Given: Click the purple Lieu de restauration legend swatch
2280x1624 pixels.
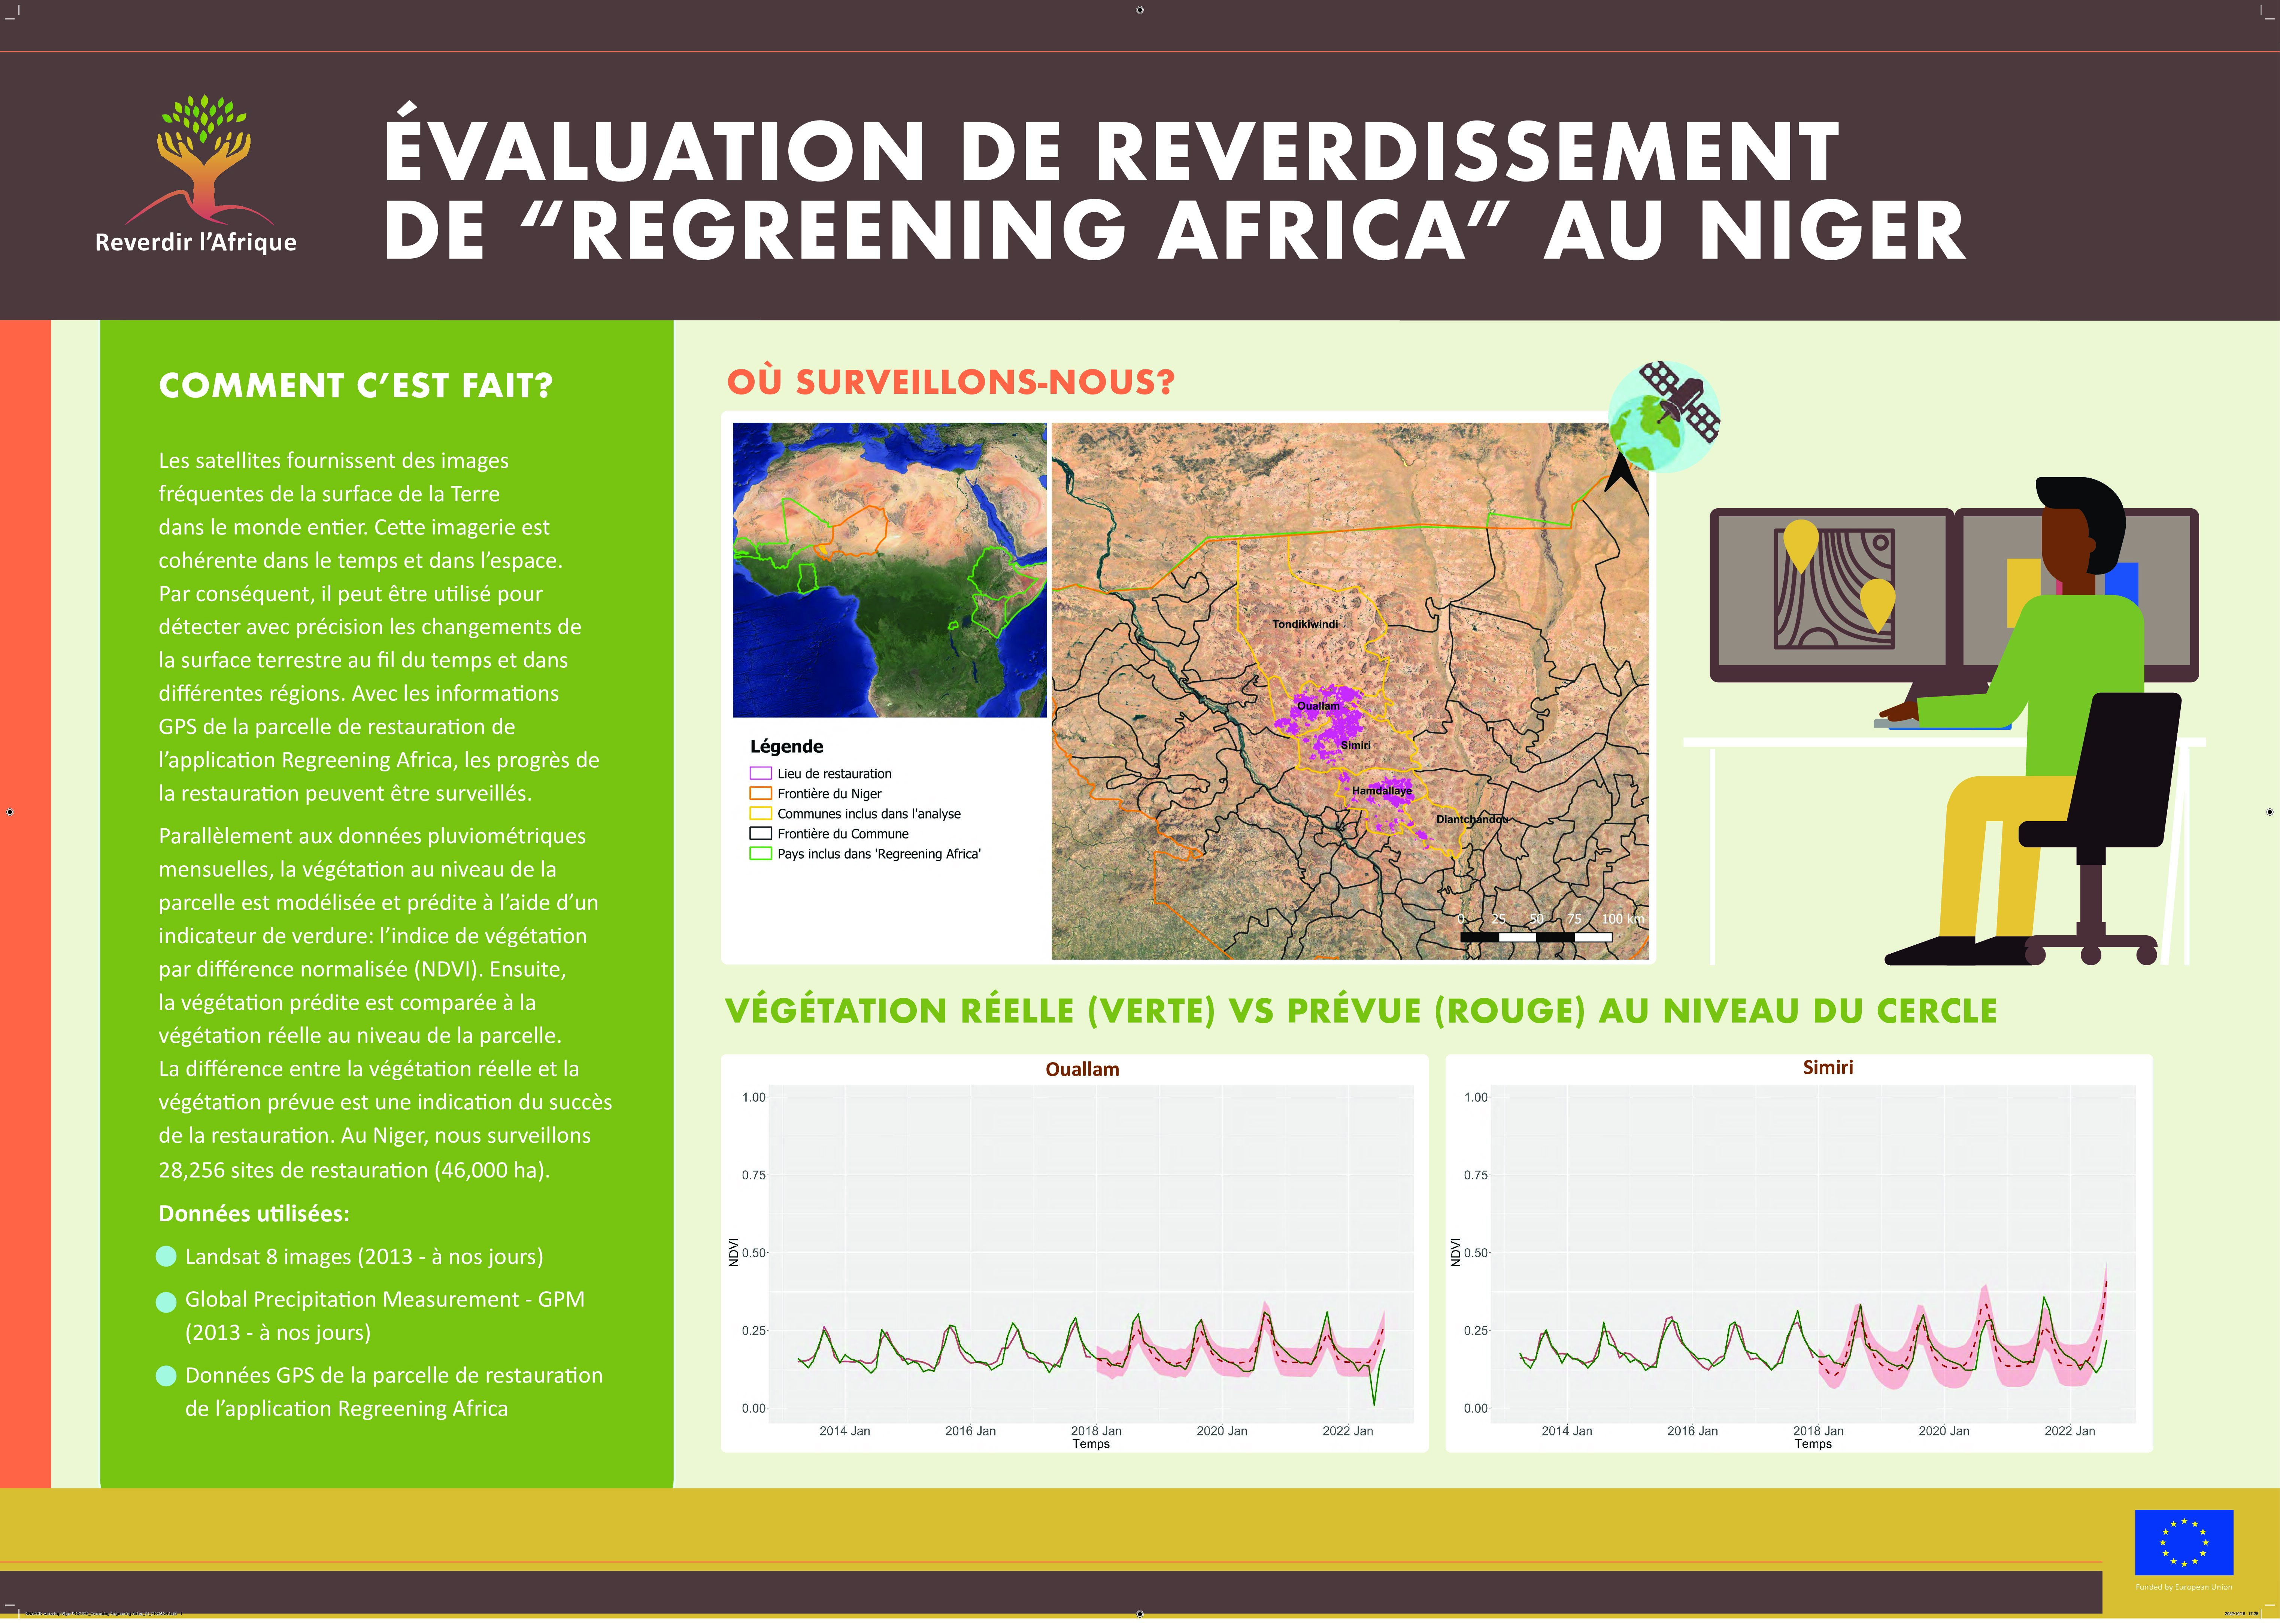Looking at the screenshot, I should point(760,773).
